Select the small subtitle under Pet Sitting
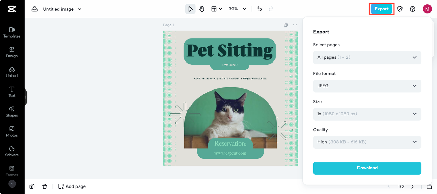Image resolution: width=437 pixels, height=194 pixels. 229,65
